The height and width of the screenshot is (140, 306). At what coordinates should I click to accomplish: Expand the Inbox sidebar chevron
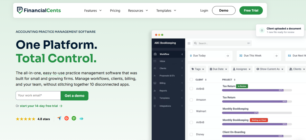click(182, 61)
